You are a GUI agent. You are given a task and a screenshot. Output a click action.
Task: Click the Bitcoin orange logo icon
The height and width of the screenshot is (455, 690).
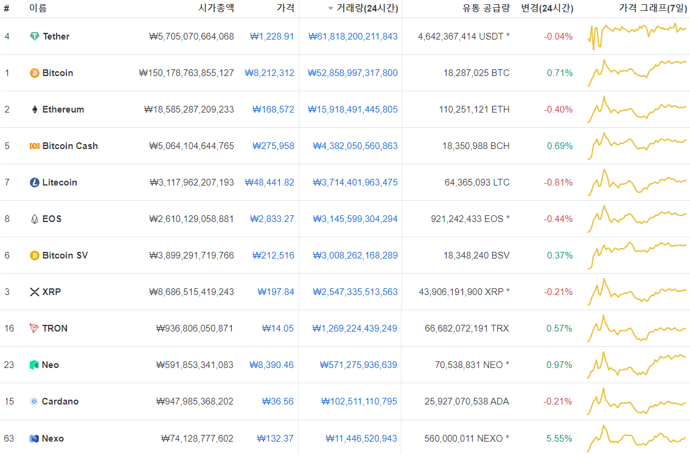[34, 73]
